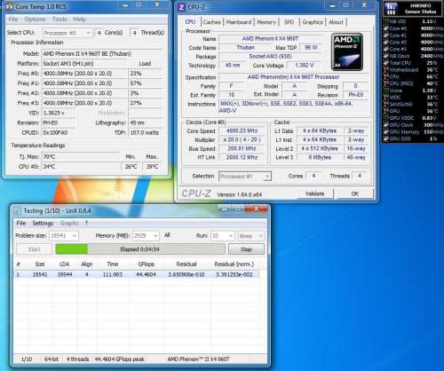Open the File menu in Core Temp
444x371 pixels.
point(13,20)
